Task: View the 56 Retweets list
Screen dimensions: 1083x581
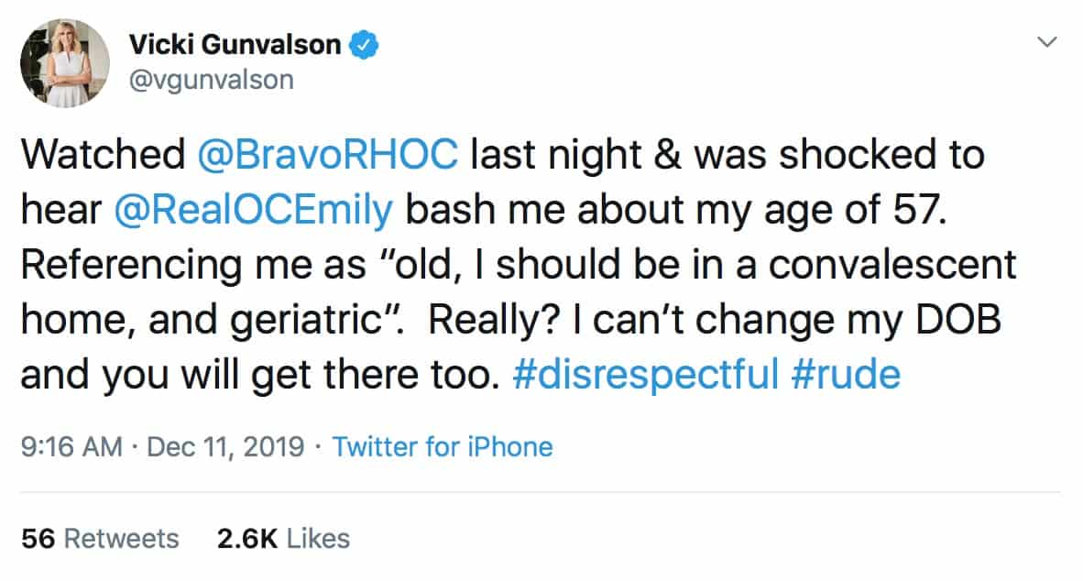Action: tap(100, 539)
